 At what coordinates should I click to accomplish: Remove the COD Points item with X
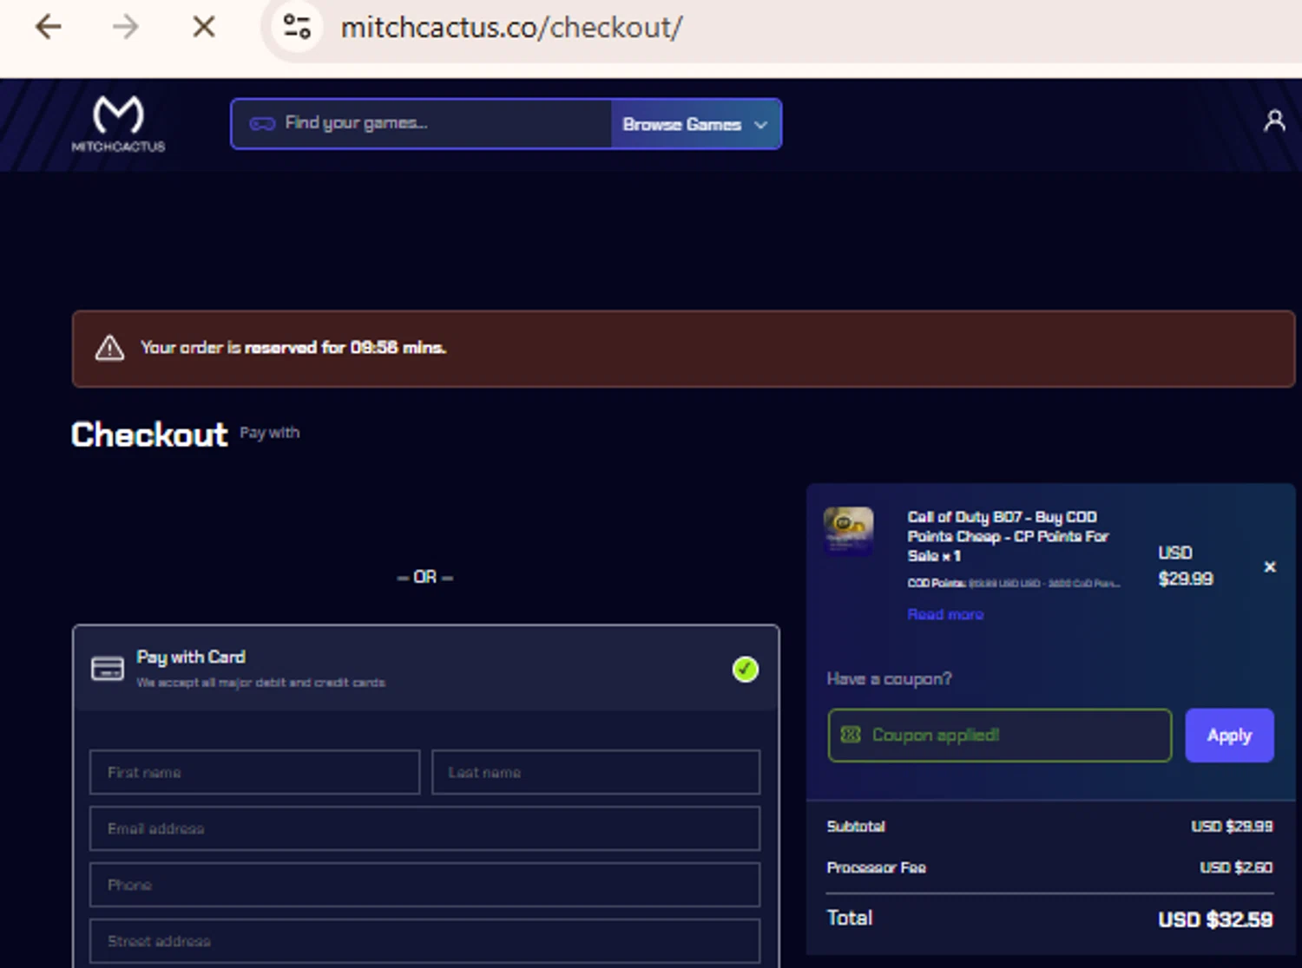point(1270,566)
